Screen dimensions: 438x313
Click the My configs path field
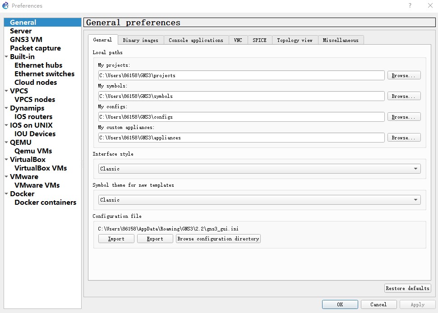pyautogui.click(x=241, y=117)
